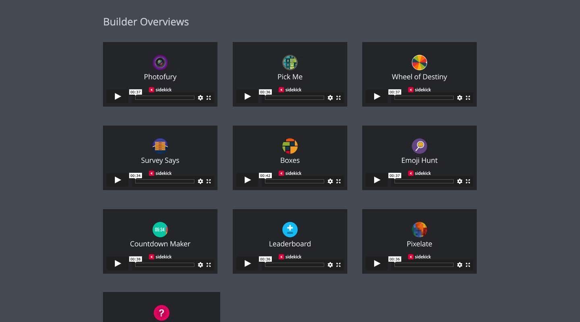Click the Emoji Hunt video progress bar
Screen dimensions: 580x322
click(424, 182)
